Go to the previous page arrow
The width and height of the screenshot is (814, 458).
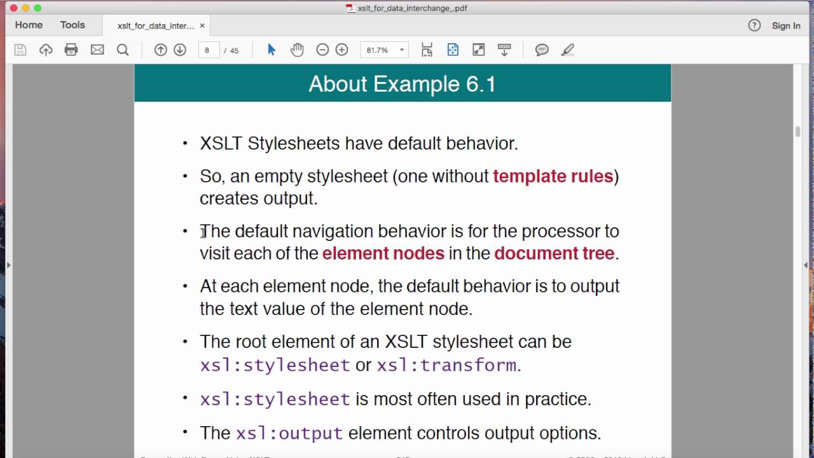161,50
